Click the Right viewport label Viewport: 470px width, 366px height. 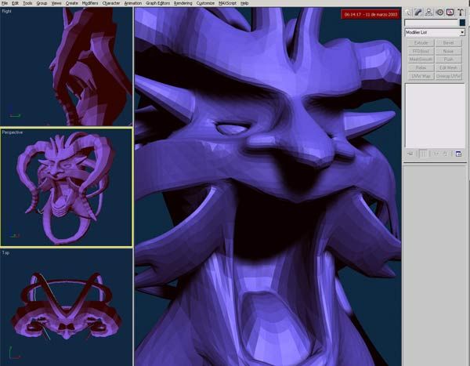[6, 11]
